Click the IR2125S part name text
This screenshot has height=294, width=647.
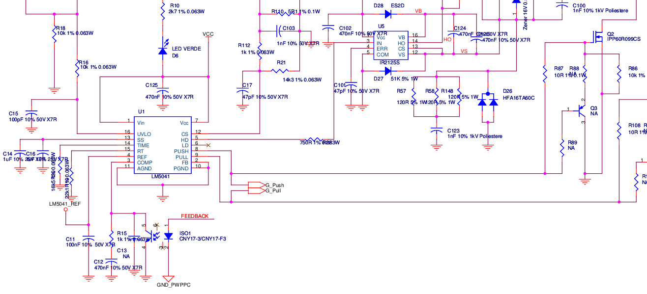point(389,63)
